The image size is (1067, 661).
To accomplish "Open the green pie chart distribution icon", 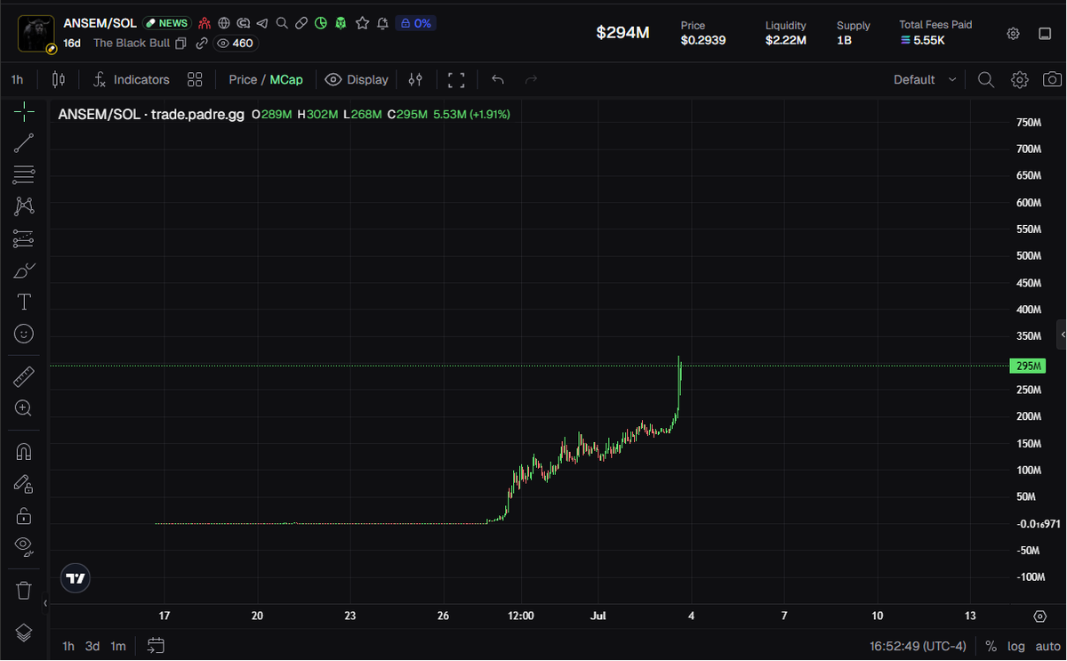I will point(321,23).
